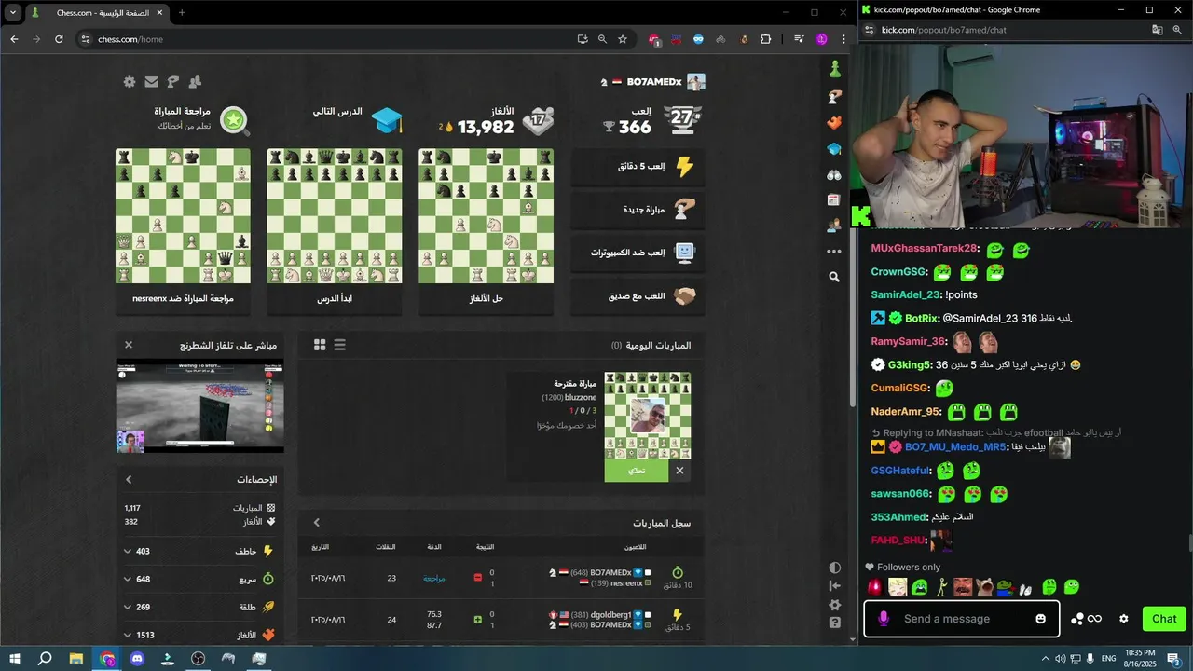The image size is (1193, 671).
Task: Click league trophy 366 value
Action: (x=635, y=128)
